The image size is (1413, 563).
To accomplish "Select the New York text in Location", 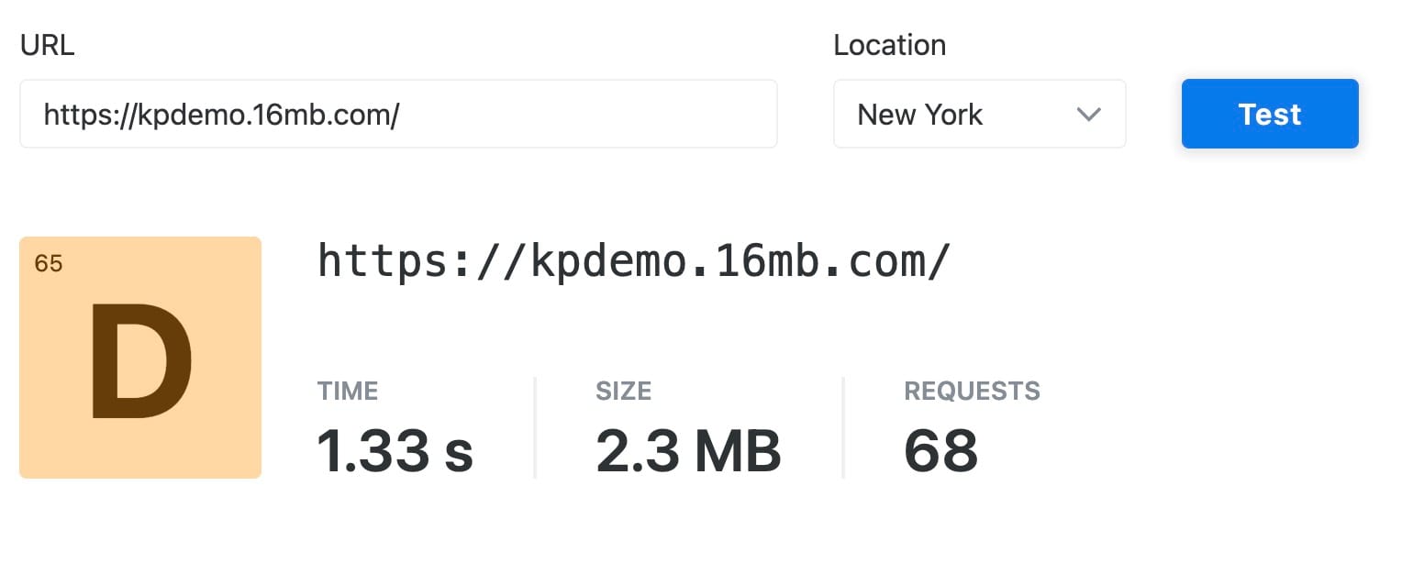I will pyautogui.click(x=919, y=115).
